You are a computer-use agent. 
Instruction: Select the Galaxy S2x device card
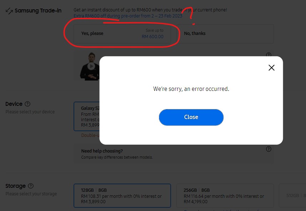click(87, 116)
